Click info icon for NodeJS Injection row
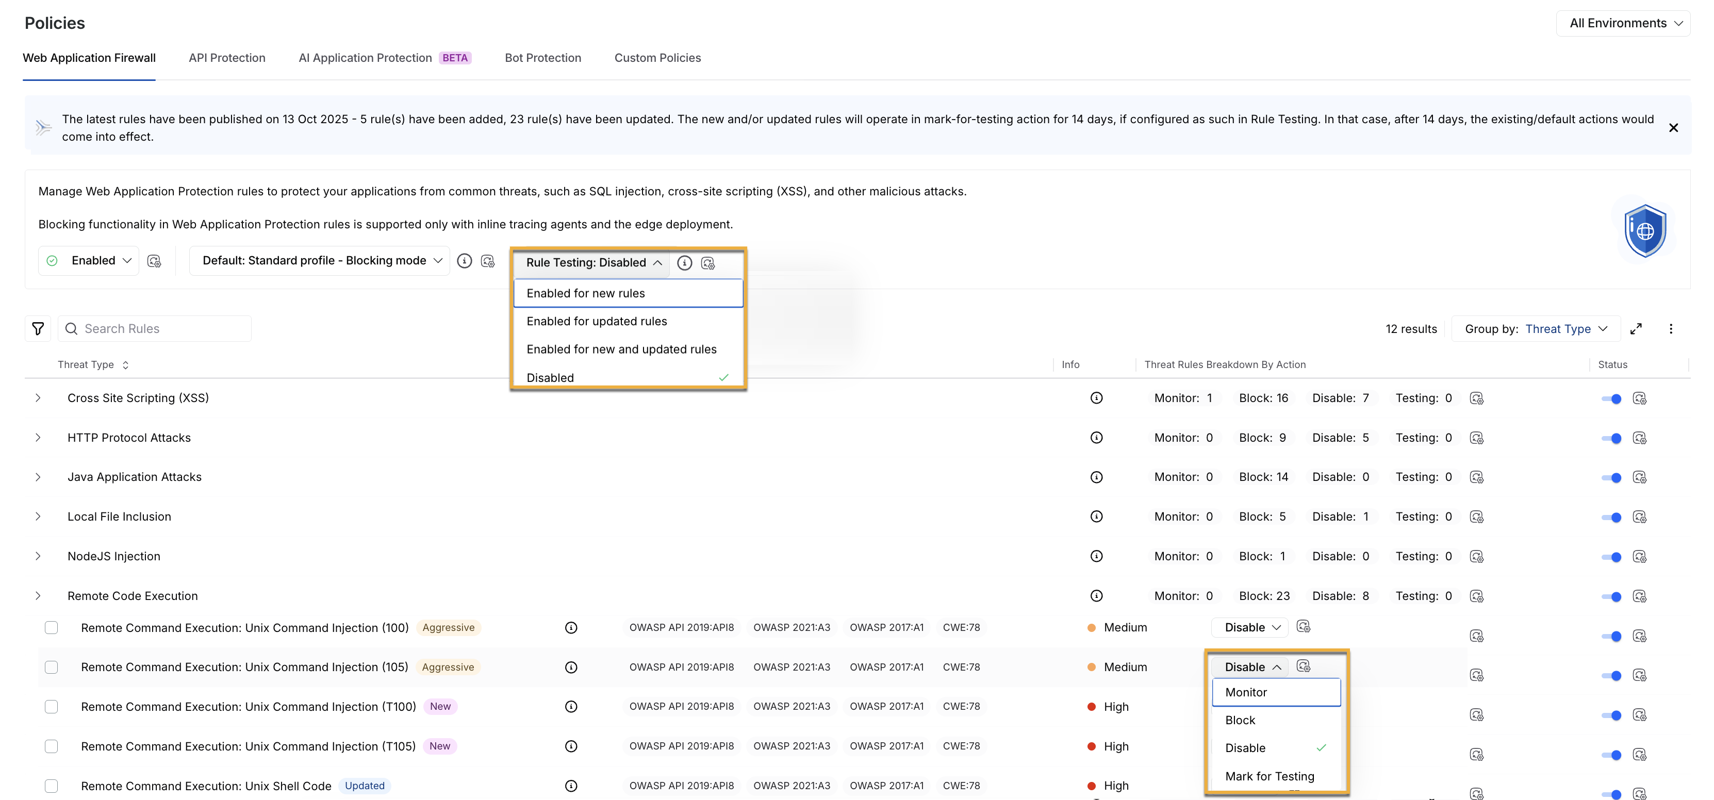 tap(1097, 556)
